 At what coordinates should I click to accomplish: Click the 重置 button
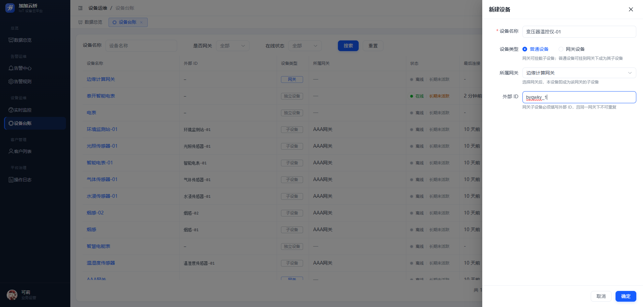tap(373, 46)
